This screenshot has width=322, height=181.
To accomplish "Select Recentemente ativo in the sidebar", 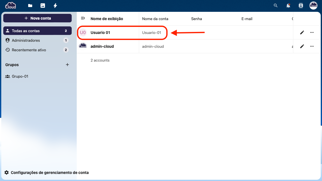I will (37, 50).
